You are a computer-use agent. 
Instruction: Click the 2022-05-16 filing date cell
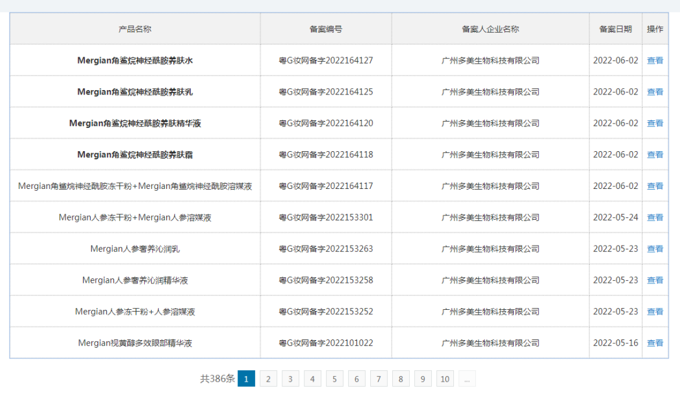[615, 343]
